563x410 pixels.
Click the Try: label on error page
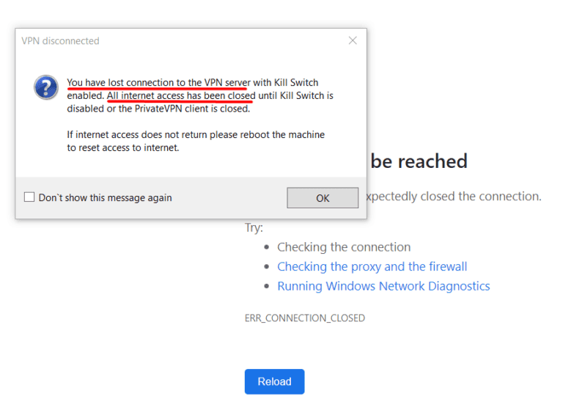[x=254, y=227]
